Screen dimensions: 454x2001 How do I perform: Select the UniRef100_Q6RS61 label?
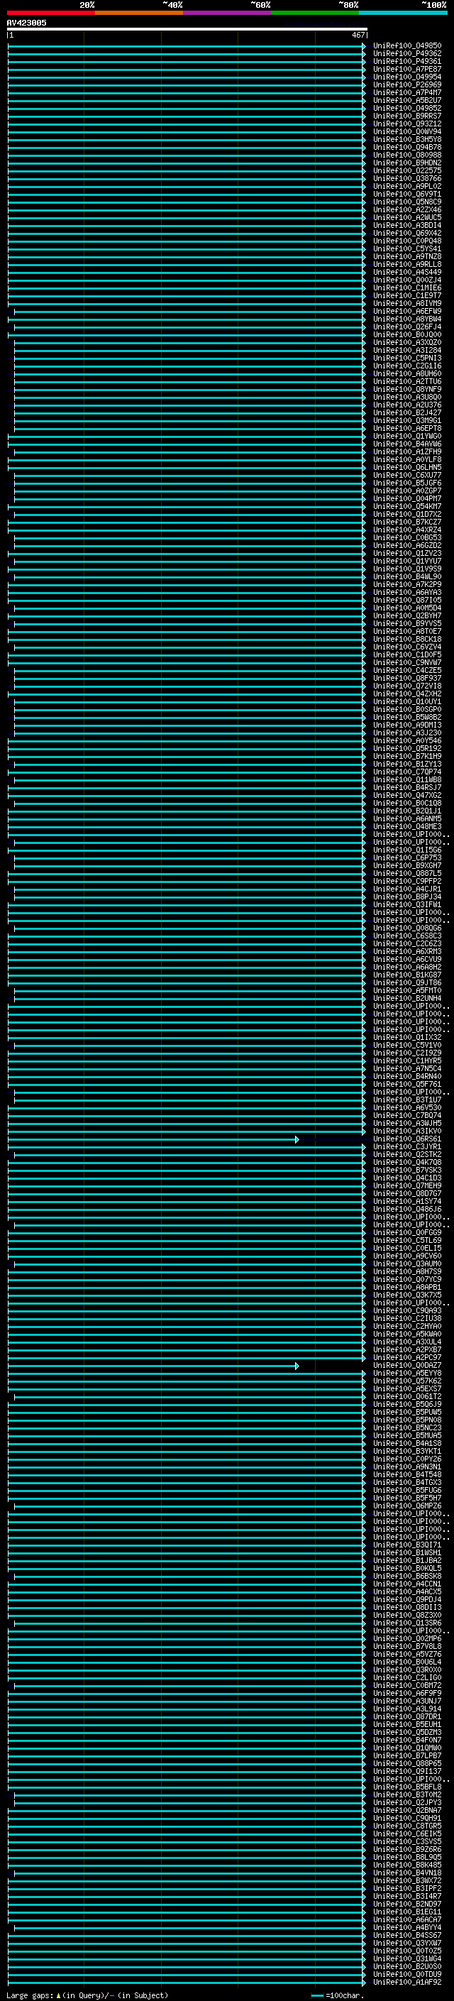point(406,1139)
